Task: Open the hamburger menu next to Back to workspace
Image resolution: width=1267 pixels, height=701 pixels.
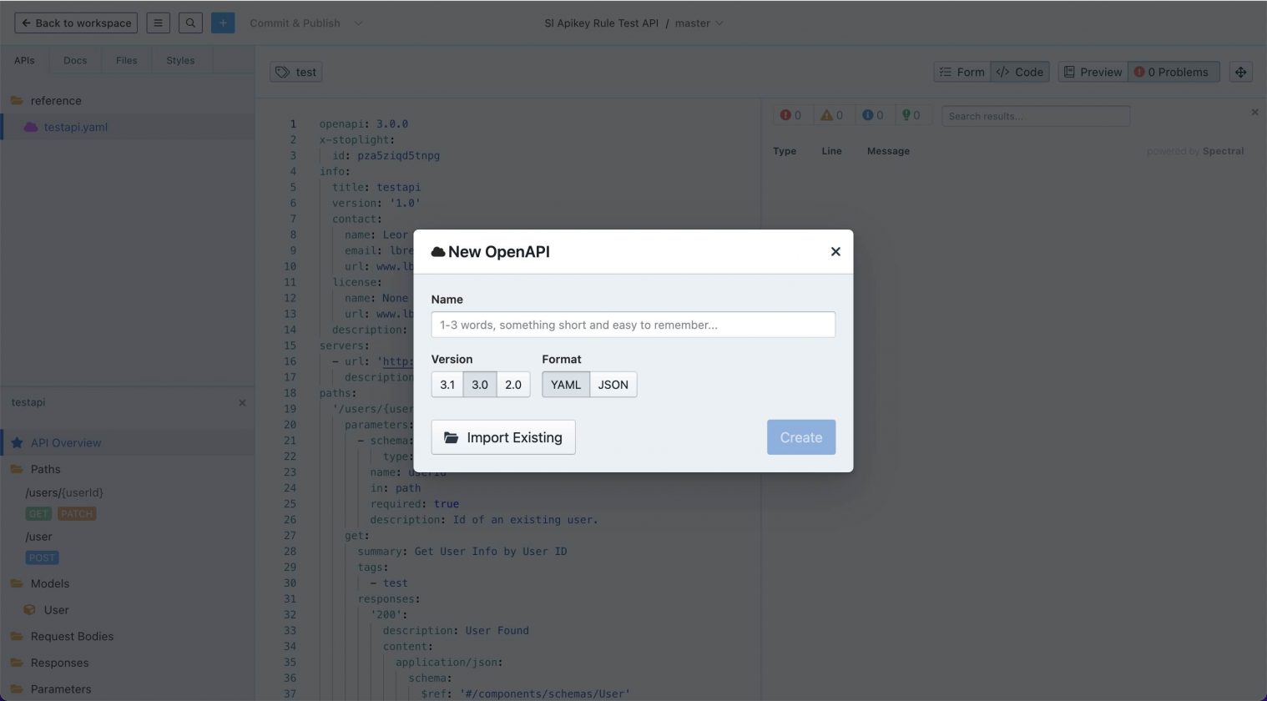Action: tap(158, 23)
